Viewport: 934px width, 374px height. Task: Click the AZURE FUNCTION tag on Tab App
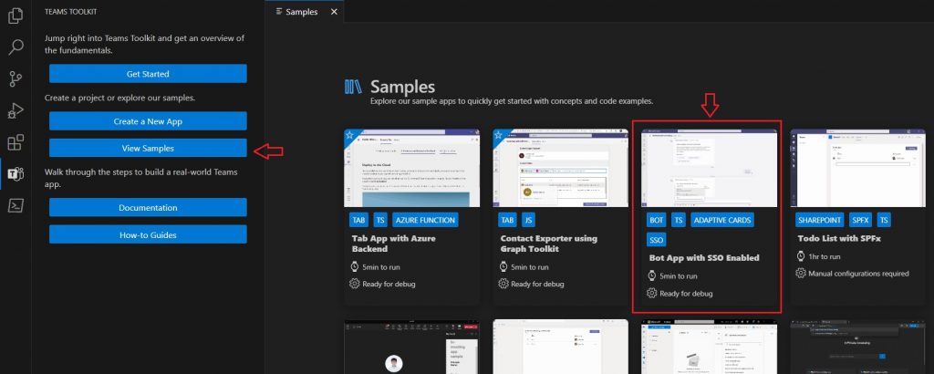(425, 220)
